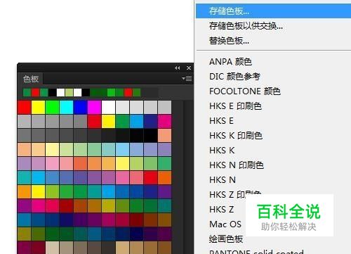Close the 色板 swatches panel
The width and height of the screenshot is (351, 254).
click(189, 68)
